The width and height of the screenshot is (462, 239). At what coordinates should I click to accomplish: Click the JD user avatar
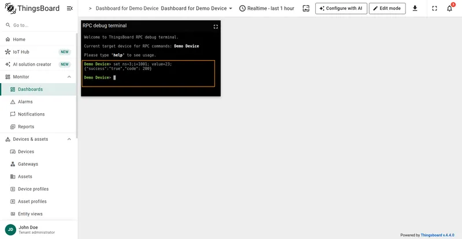click(x=10, y=230)
